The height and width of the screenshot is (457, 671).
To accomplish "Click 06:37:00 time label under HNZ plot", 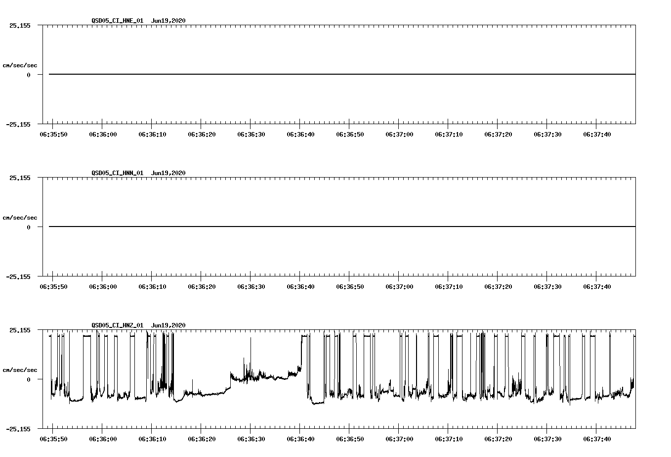I will (399, 439).
